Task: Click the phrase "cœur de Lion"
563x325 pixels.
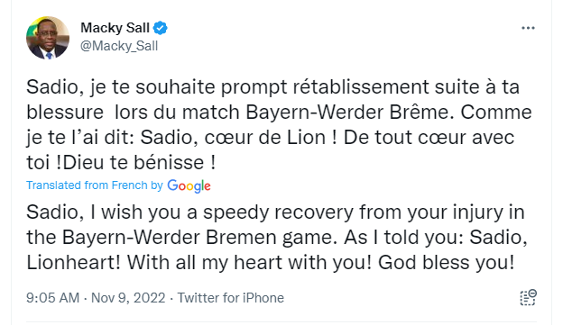Action: tap(265, 138)
